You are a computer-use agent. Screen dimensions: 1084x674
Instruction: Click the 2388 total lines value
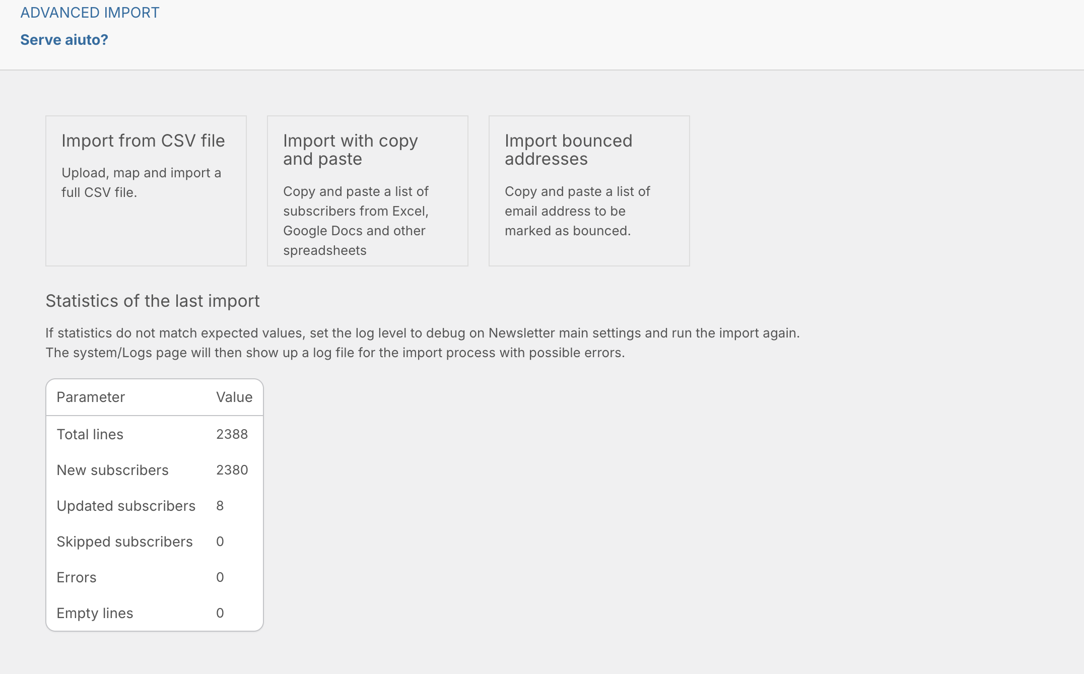232,434
